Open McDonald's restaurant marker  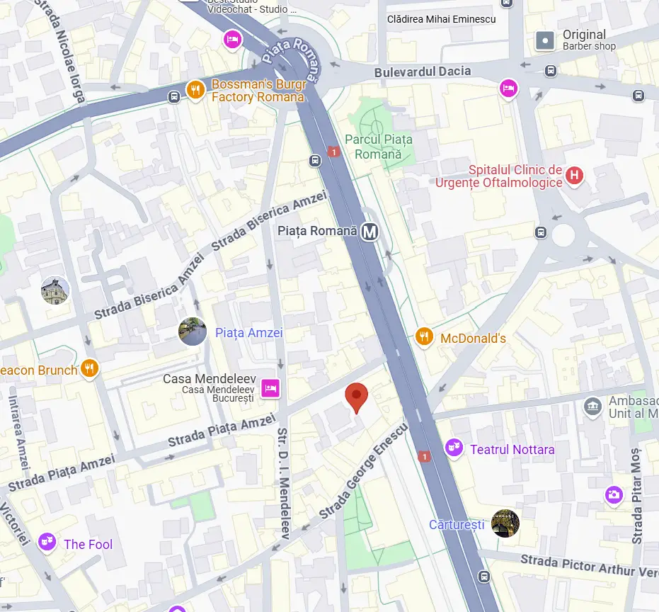click(425, 337)
